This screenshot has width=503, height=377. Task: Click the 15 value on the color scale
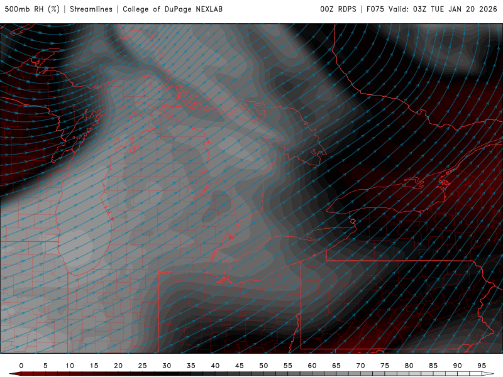tap(94, 366)
